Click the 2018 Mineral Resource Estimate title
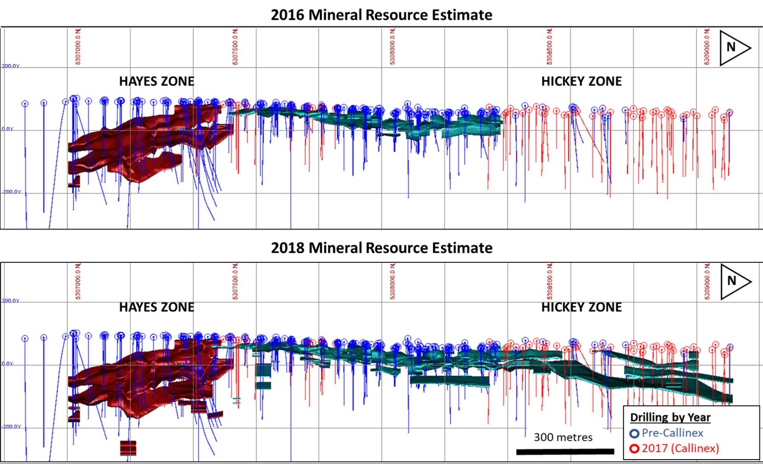The width and height of the screenshot is (763, 464). coord(381,248)
